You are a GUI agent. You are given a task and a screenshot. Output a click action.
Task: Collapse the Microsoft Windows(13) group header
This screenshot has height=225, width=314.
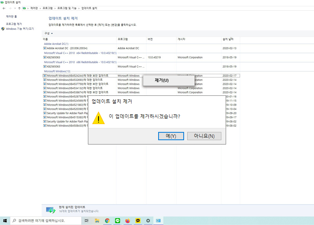(x=57, y=71)
